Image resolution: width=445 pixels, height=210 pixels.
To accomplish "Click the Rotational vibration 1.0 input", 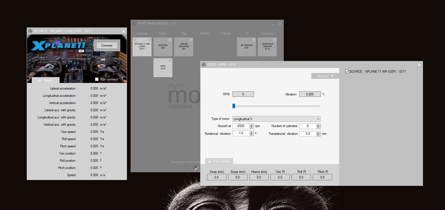I will (241, 133).
